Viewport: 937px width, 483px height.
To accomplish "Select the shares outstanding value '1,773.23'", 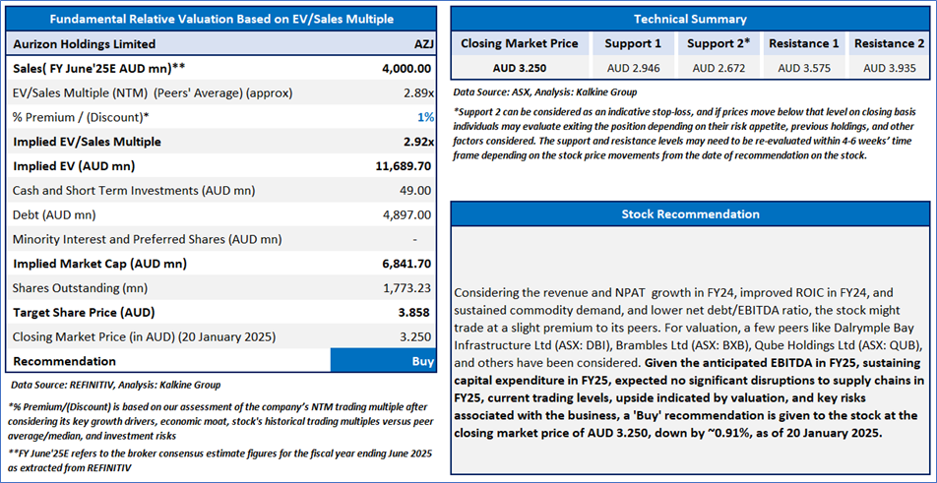I will tap(408, 288).
